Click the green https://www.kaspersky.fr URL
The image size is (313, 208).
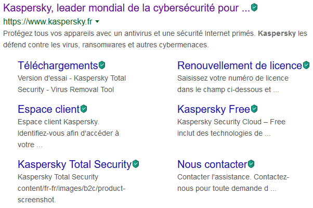47,22
